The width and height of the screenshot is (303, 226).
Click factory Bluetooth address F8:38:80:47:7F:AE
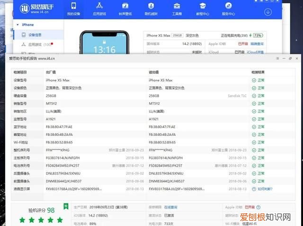pos(59,127)
